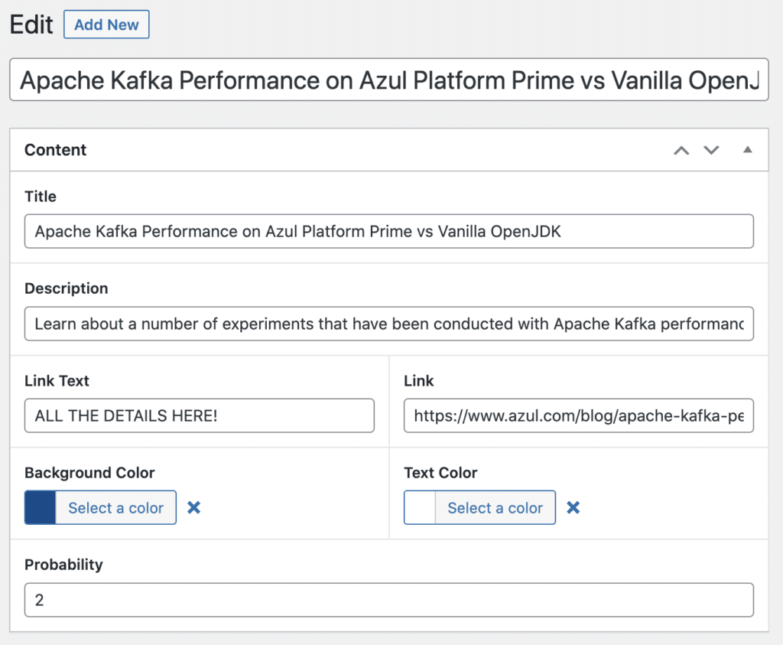Click into the Probability field

click(389, 600)
